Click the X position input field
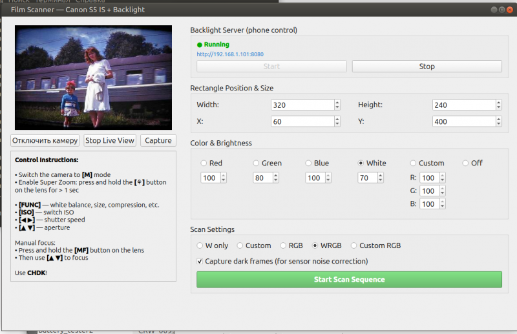Image resolution: width=517 pixels, height=334 pixels. (301, 121)
